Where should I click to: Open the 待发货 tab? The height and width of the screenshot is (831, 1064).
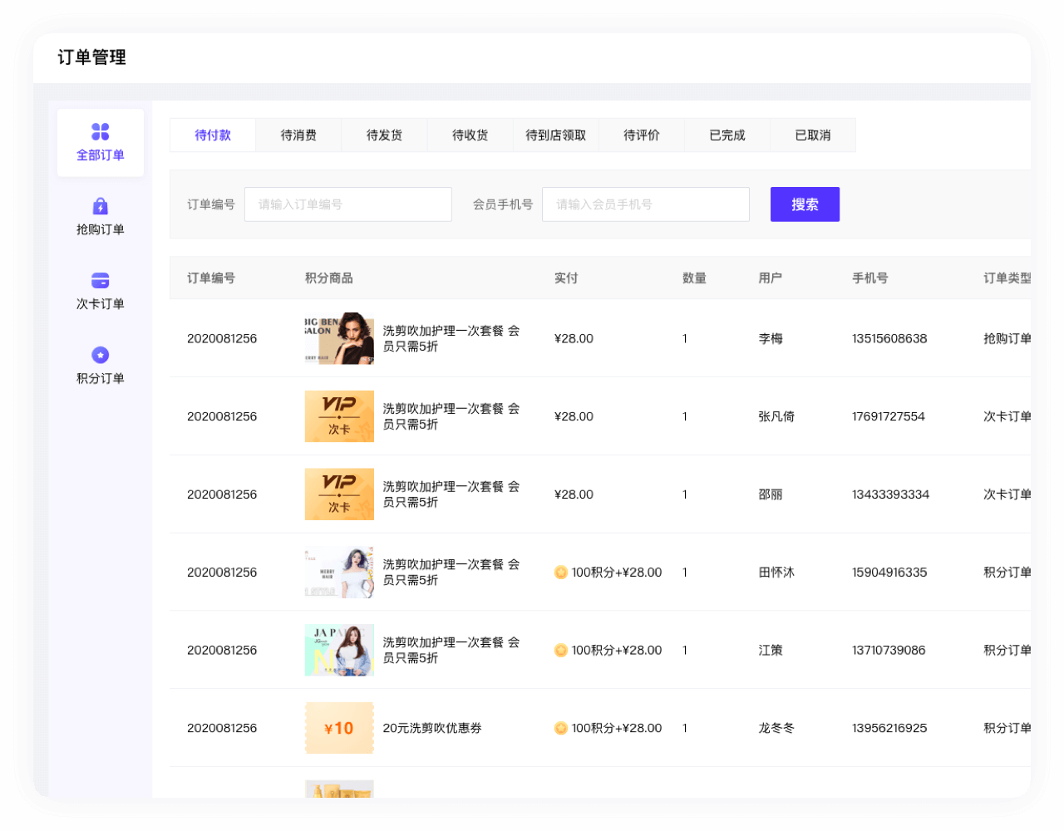pyautogui.click(x=384, y=135)
